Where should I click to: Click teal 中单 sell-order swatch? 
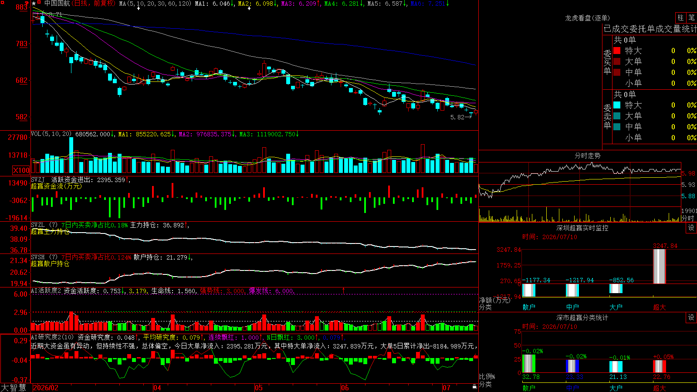click(617, 127)
